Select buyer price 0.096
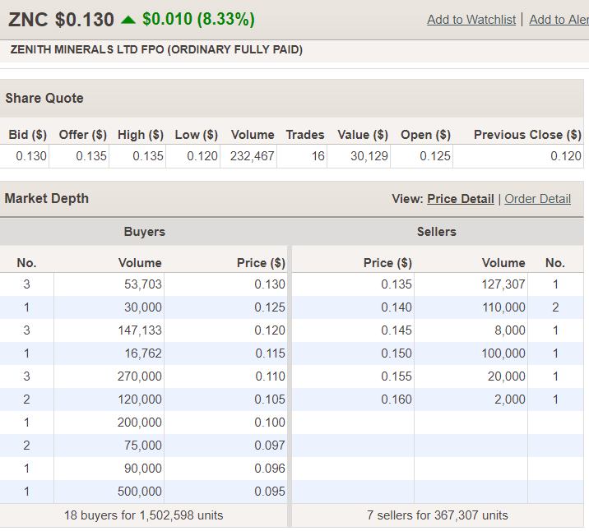Image resolution: width=589 pixels, height=531 pixels. (270, 469)
